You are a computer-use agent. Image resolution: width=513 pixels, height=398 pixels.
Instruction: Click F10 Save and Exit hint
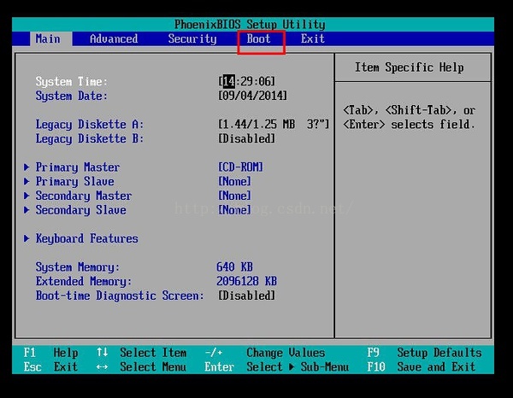pos(422,367)
